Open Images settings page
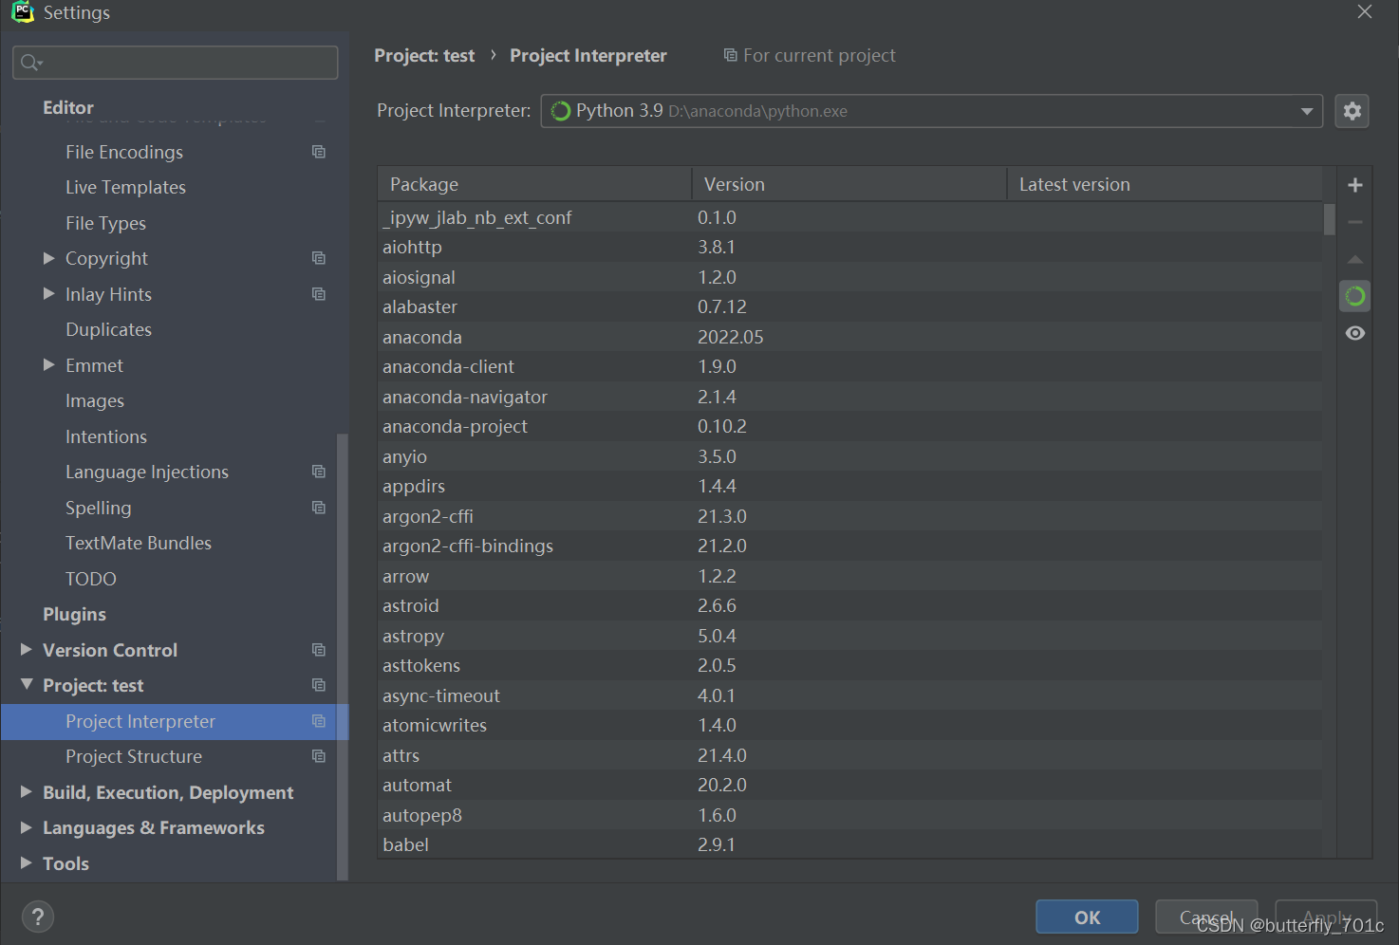This screenshot has width=1399, height=945. tap(95, 400)
